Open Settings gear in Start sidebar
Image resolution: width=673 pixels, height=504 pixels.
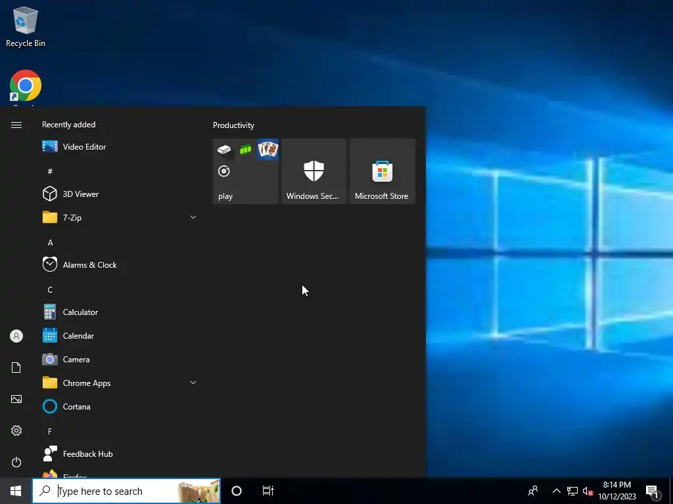point(16,430)
